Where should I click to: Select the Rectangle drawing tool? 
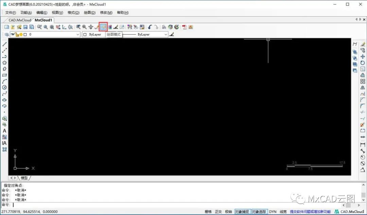tap(4, 75)
